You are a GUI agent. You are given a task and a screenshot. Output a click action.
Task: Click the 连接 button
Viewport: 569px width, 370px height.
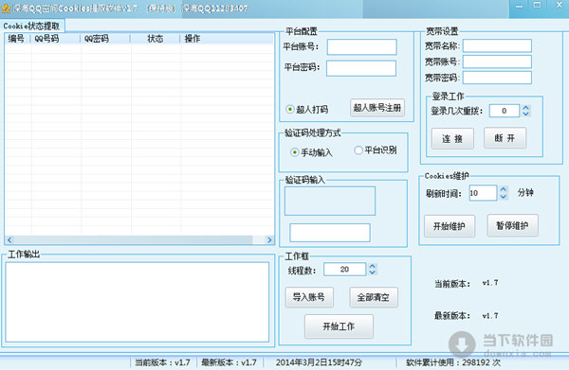click(452, 139)
